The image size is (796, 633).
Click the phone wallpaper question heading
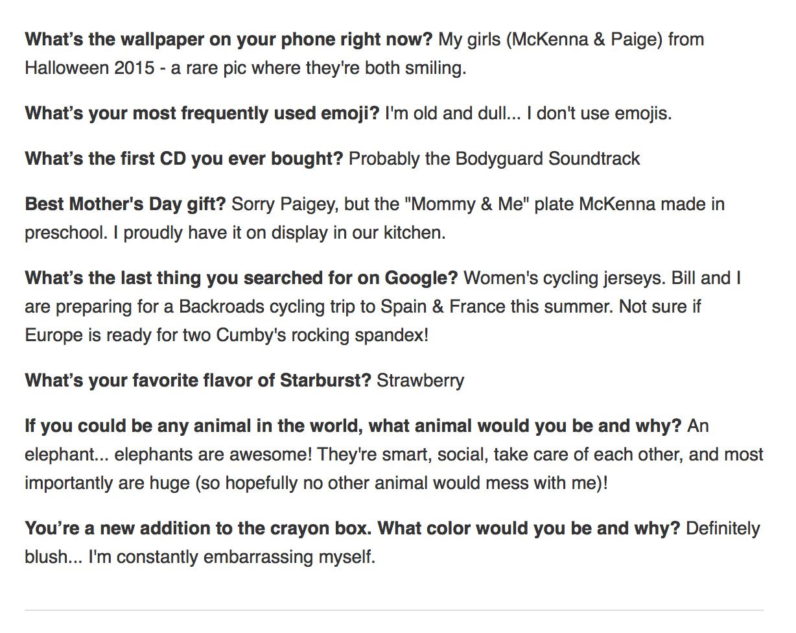point(228,40)
